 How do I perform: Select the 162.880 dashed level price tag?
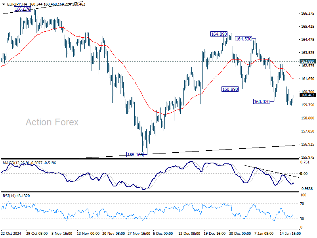tap(307, 61)
